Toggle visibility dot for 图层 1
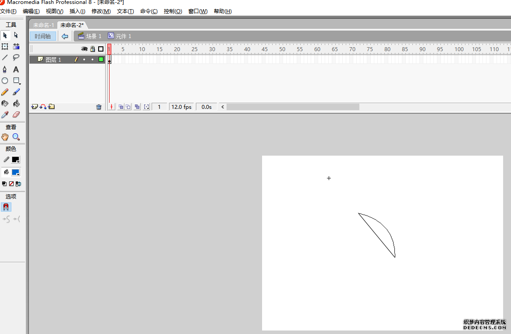The width and height of the screenshot is (511, 334). pos(84,59)
